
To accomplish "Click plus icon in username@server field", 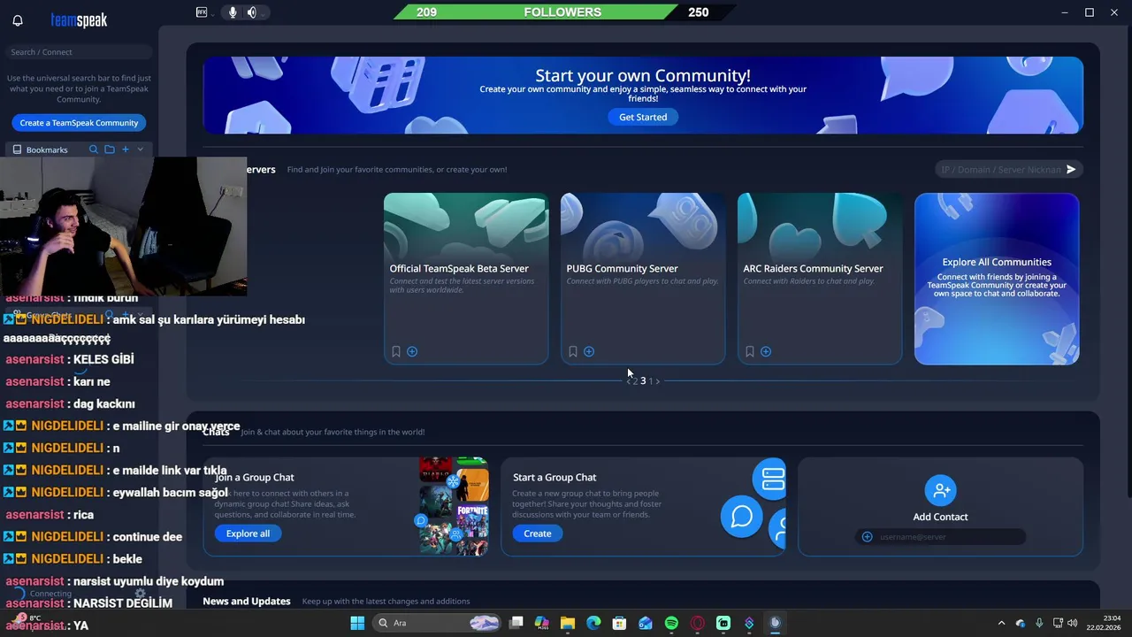I will (x=867, y=537).
